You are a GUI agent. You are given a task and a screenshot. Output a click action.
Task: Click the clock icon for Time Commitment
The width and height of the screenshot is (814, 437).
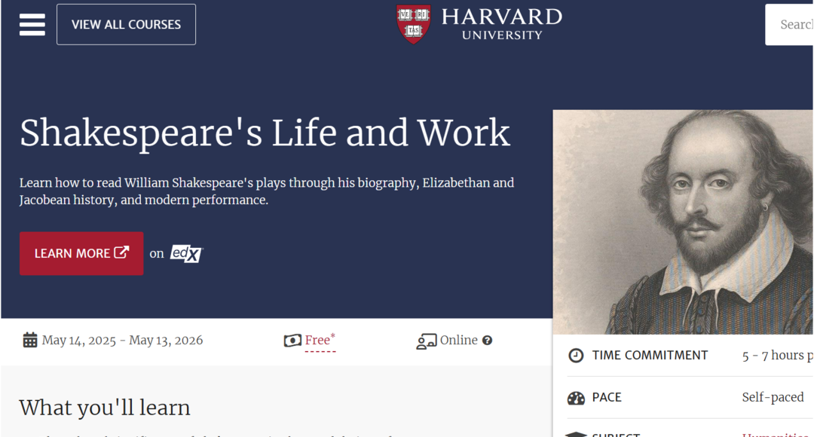click(x=576, y=356)
